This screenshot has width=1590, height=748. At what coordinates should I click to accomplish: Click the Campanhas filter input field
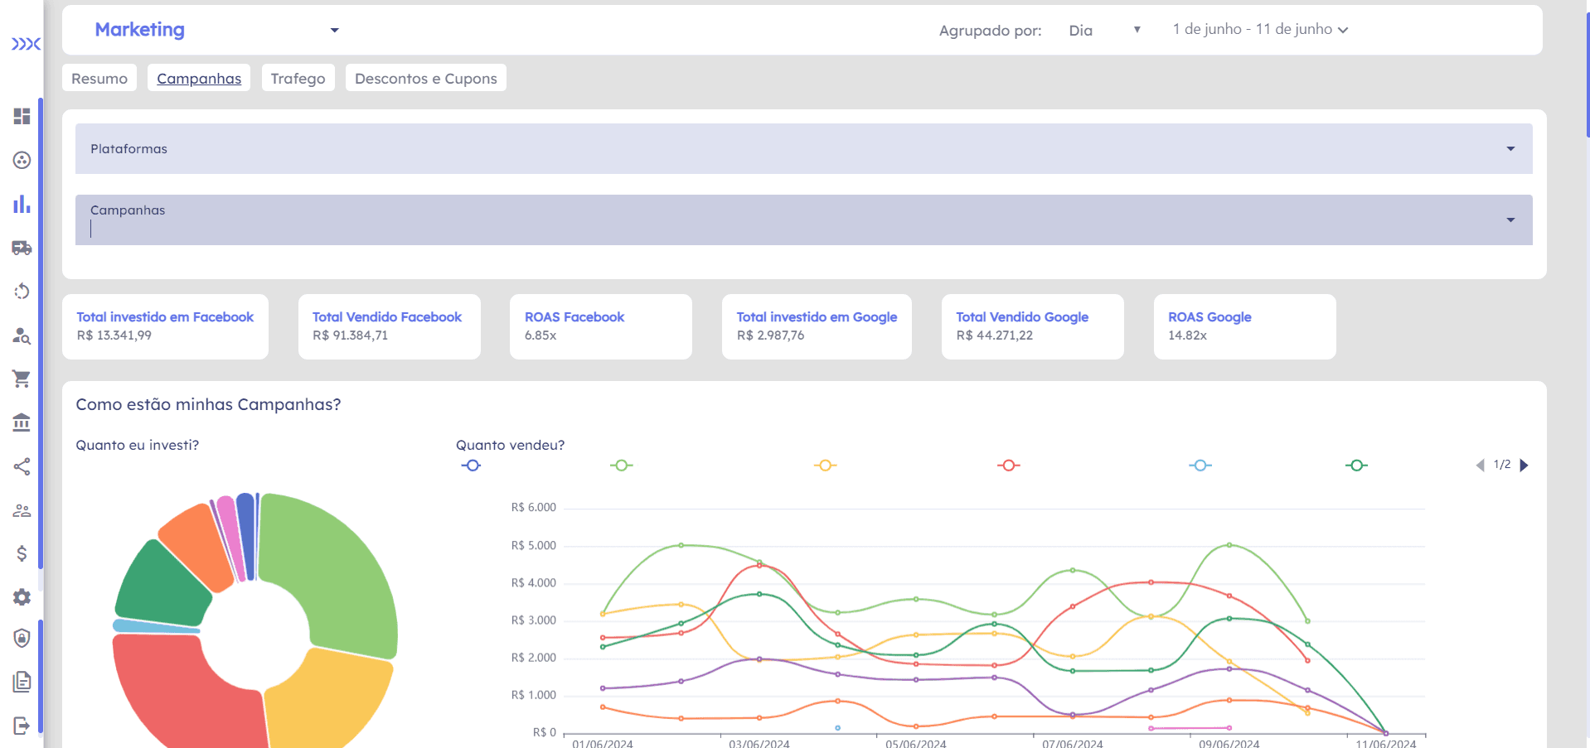(803, 220)
